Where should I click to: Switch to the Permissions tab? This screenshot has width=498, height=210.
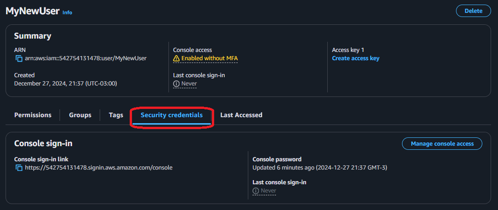click(x=33, y=115)
